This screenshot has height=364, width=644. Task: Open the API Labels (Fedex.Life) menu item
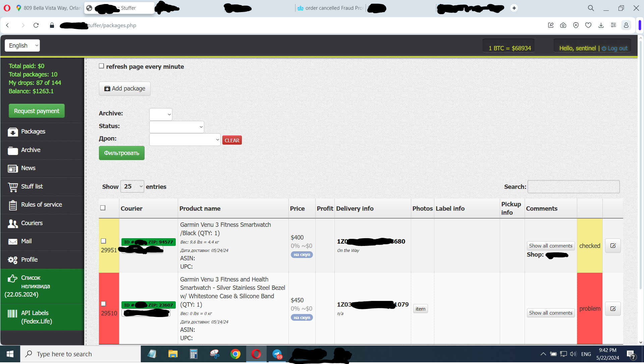(42, 317)
